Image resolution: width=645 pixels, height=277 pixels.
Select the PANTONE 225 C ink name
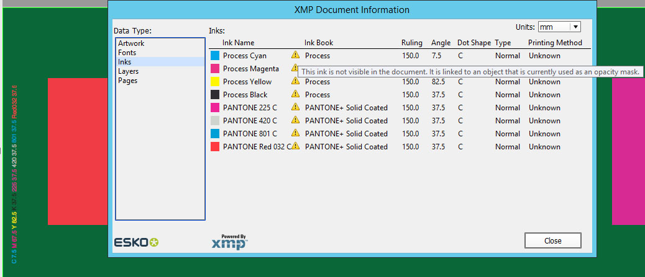click(x=250, y=108)
